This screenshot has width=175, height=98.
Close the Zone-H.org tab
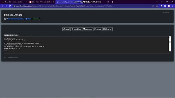(x=54, y=2)
